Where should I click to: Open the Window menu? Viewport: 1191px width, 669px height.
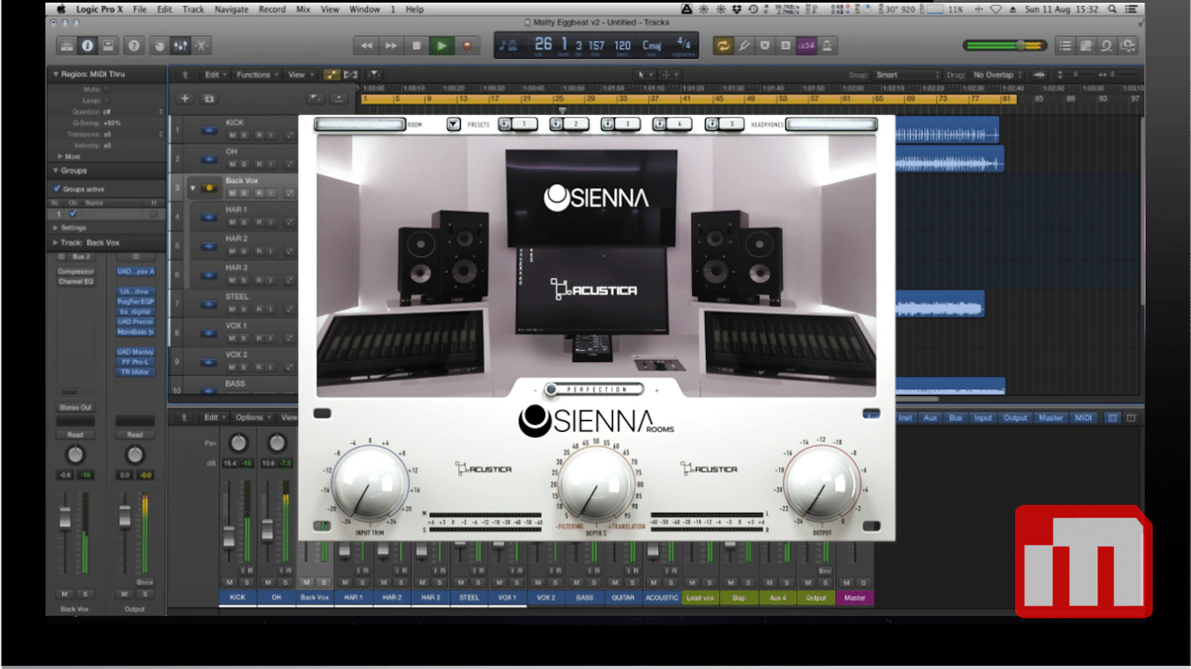365,9
